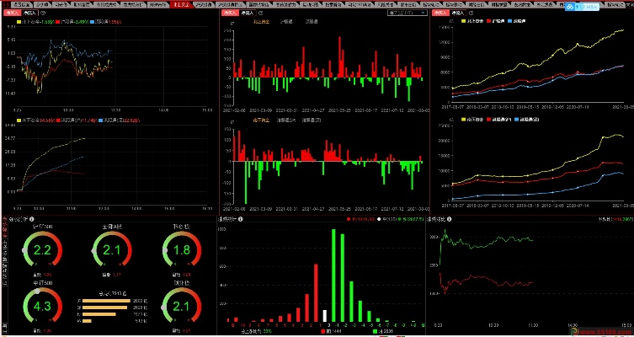Click info icon beside the bar statistics title
Image resolution: width=634 pixels, height=337 pixels.
(242, 219)
